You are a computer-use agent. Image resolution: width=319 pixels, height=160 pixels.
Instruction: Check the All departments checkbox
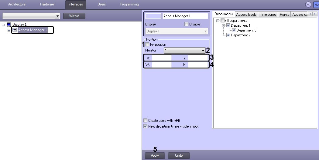(x=223, y=21)
